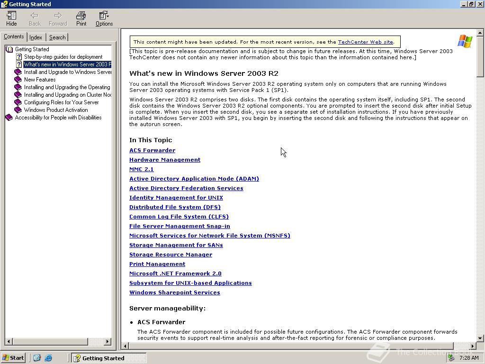Click the Back toolbar arrow
This screenshot has width=485, height=364.
35,18
